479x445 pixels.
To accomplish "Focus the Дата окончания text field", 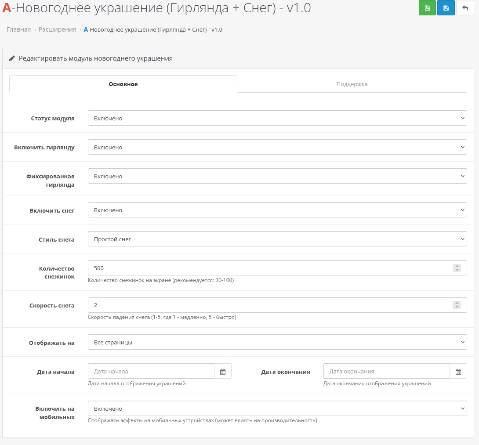I will tap(386, 372).
